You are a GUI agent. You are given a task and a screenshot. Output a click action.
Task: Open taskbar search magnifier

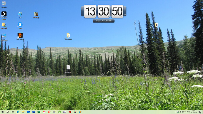(x=8, y=112)
